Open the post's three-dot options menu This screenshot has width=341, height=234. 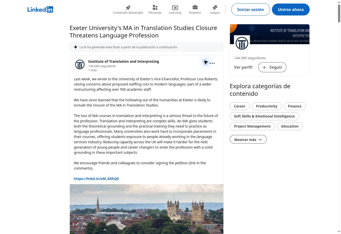[x=212, y=63]
